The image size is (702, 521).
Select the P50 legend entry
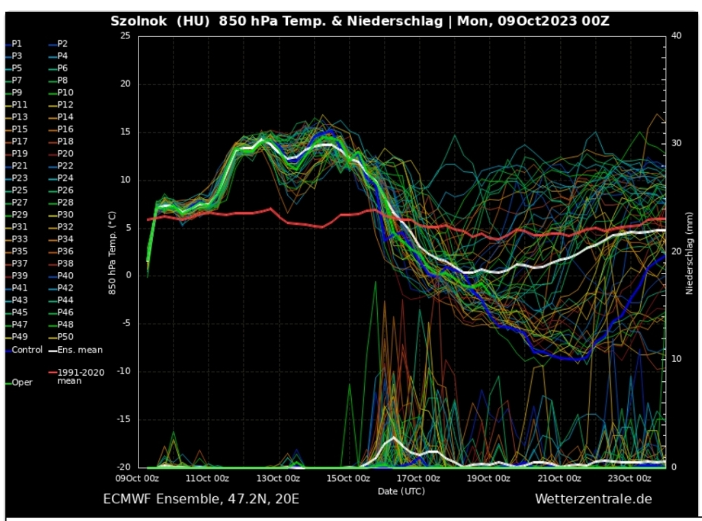65,337
